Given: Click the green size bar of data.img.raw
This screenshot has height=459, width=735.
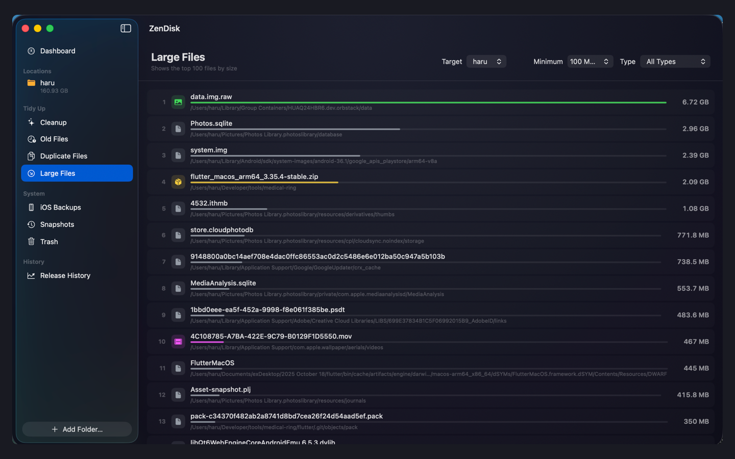Looking at the screenshot, I should (x=428, y=103).
